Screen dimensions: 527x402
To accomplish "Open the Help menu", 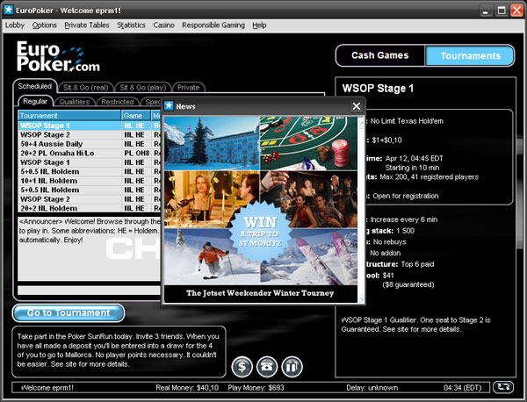I will tap(259, 25).
